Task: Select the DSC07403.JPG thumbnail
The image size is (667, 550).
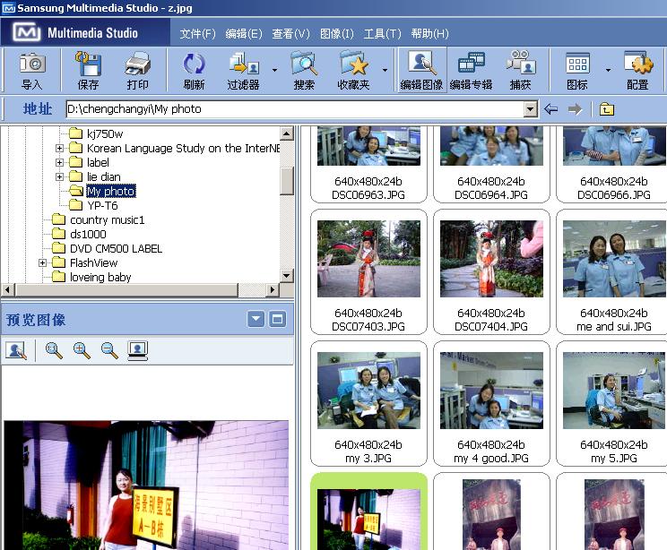Action: pyautogui.click(x=368, y=272)
